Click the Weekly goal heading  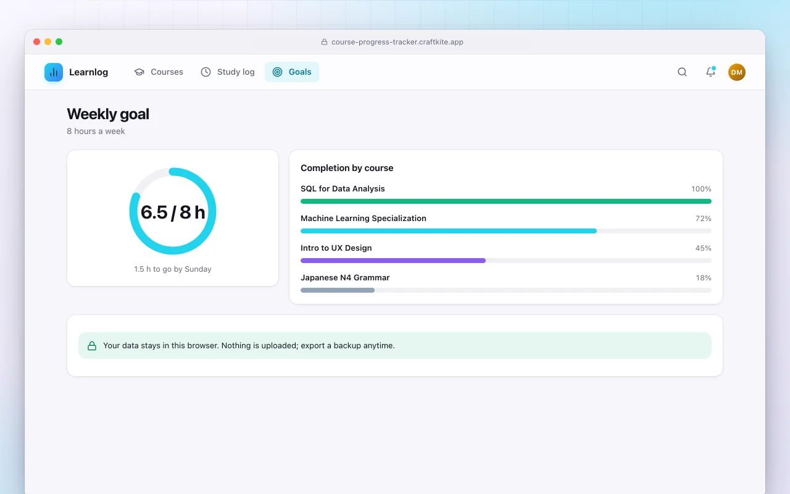[108, 114]
